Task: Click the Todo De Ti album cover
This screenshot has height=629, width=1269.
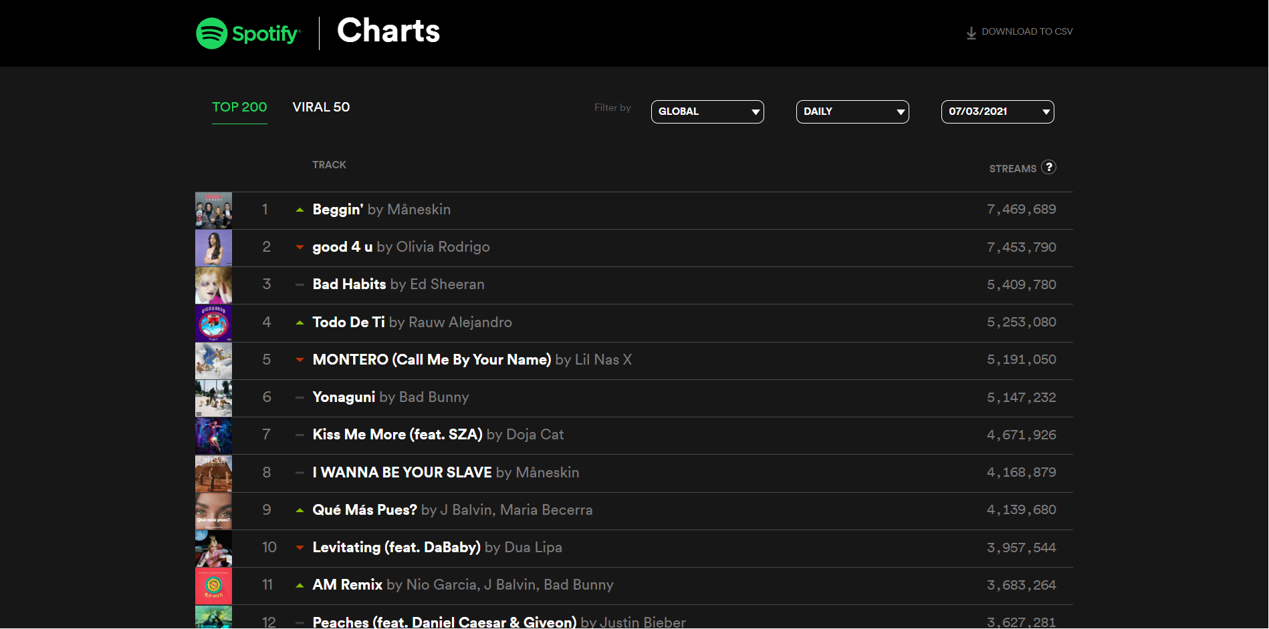Action: click(213, 323)
